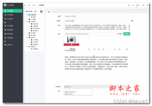Image resolution: width=152 pixels, height=106 pixels.
Task: Click the uploaded image thumbnail preview
Action: (71, 40)
